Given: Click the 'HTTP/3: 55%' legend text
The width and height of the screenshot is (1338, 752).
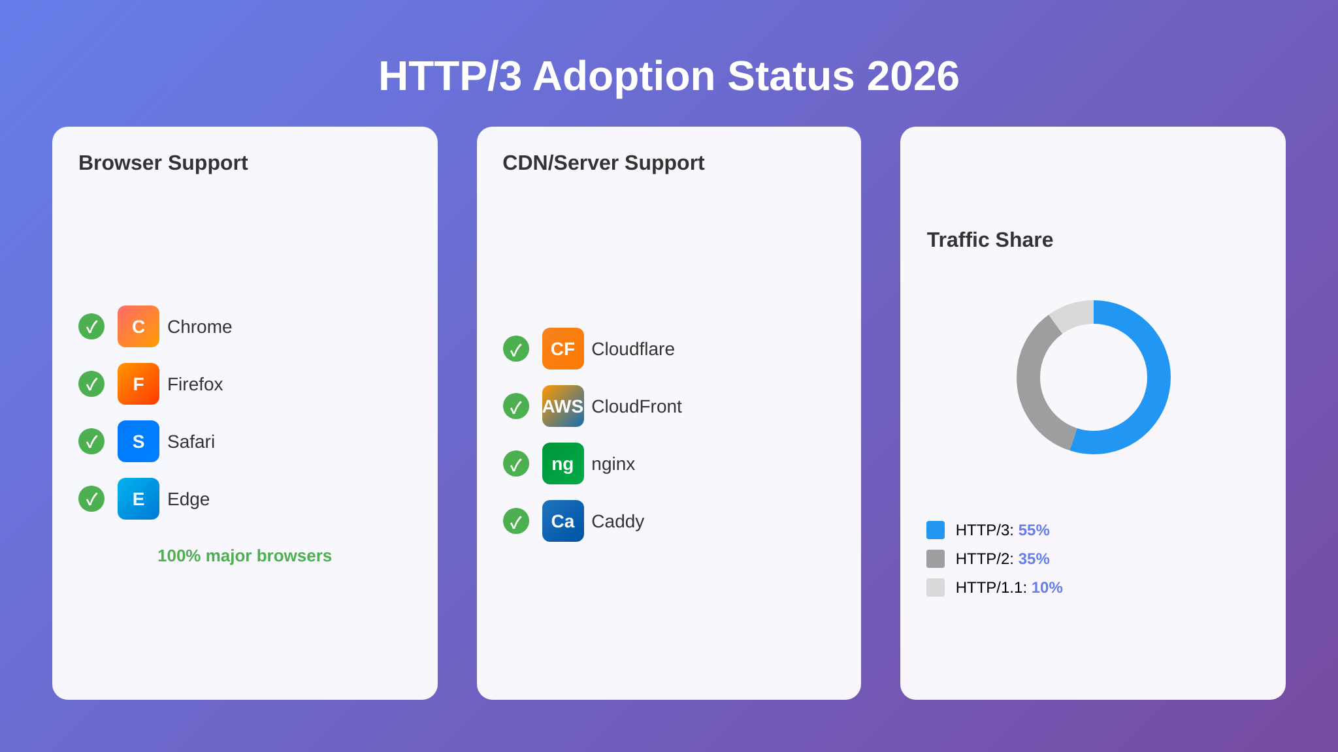Looking at the screenshot, I should tap(1002, 530).
